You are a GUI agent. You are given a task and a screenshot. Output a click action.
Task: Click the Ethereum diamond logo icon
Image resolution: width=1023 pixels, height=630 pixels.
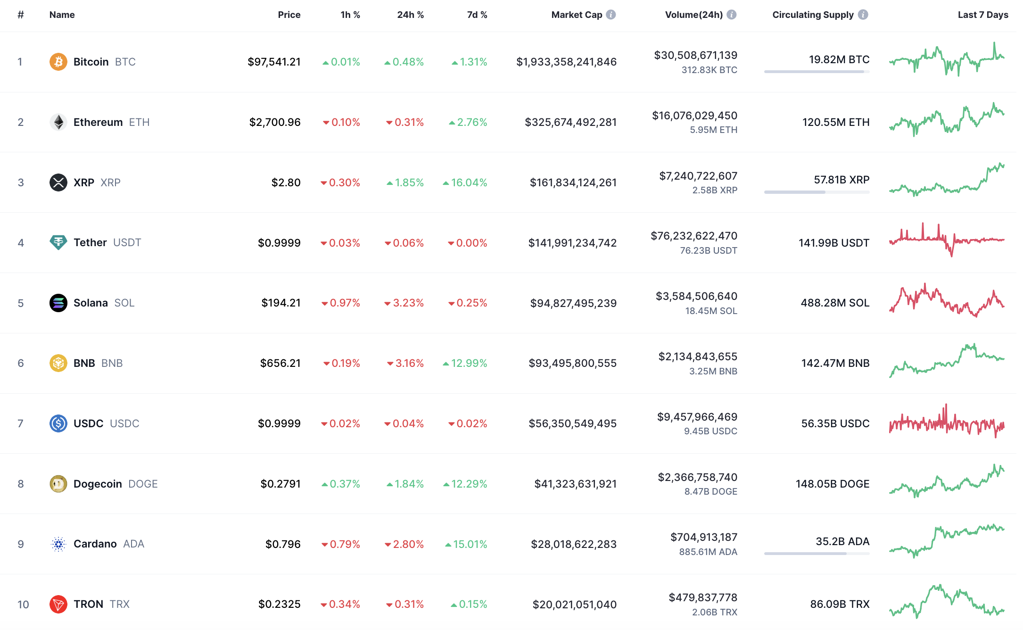pyautogui.click(x=58, y=122)
